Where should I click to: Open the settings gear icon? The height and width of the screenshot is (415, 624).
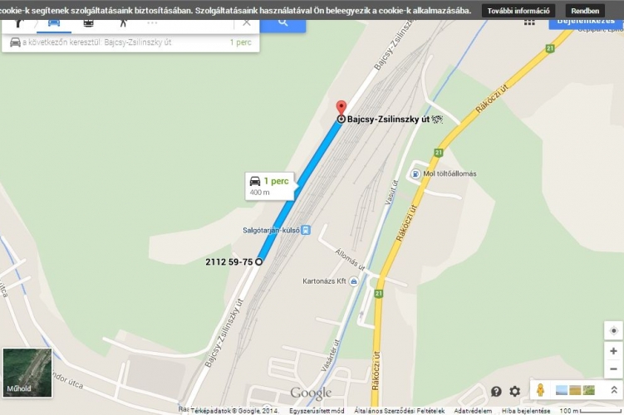point(514,392)
